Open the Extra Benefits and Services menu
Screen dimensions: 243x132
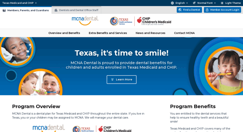tap(108, 33)
